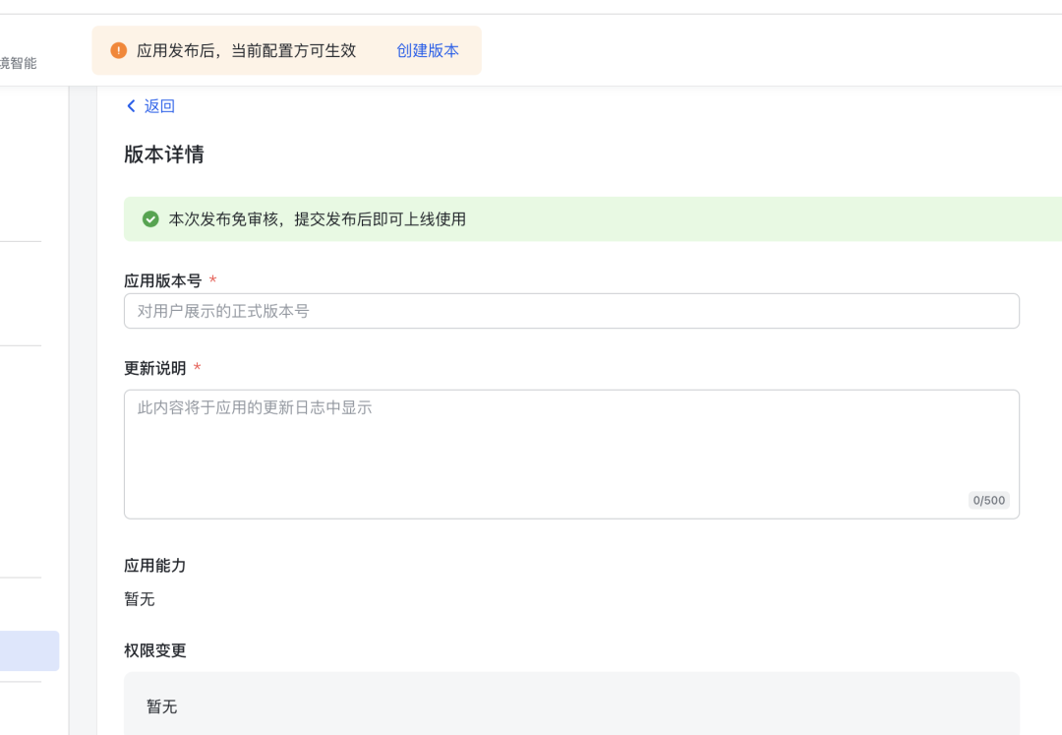Screen dimensions: 1062x735
Task: Open the 版本详情 page heading area
Action: click(x=163, y=154)
